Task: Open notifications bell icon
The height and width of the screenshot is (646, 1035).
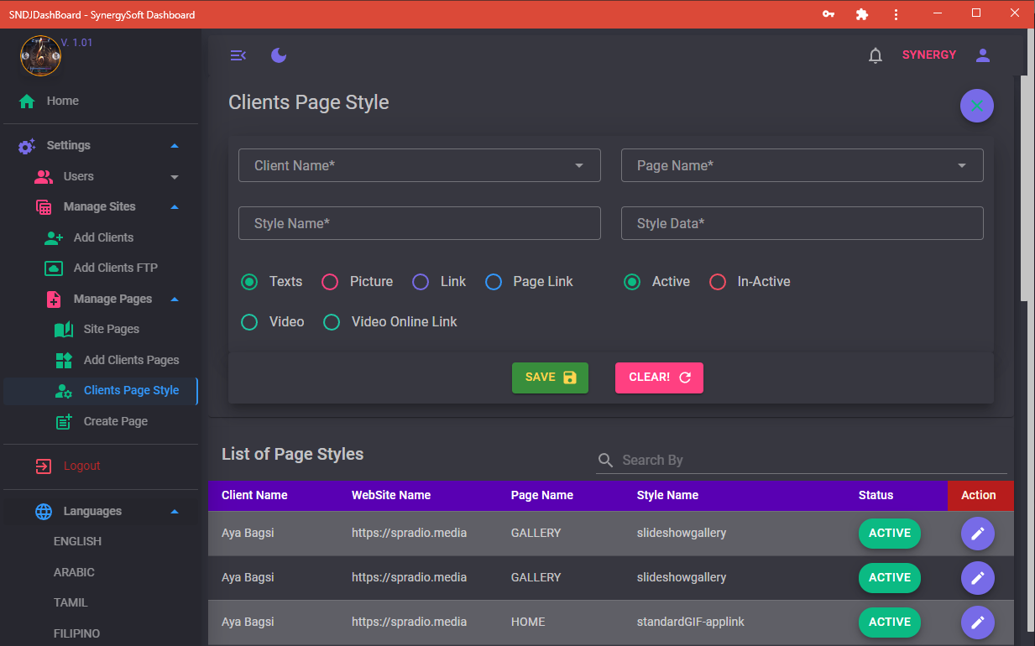Action: (876, 55)
